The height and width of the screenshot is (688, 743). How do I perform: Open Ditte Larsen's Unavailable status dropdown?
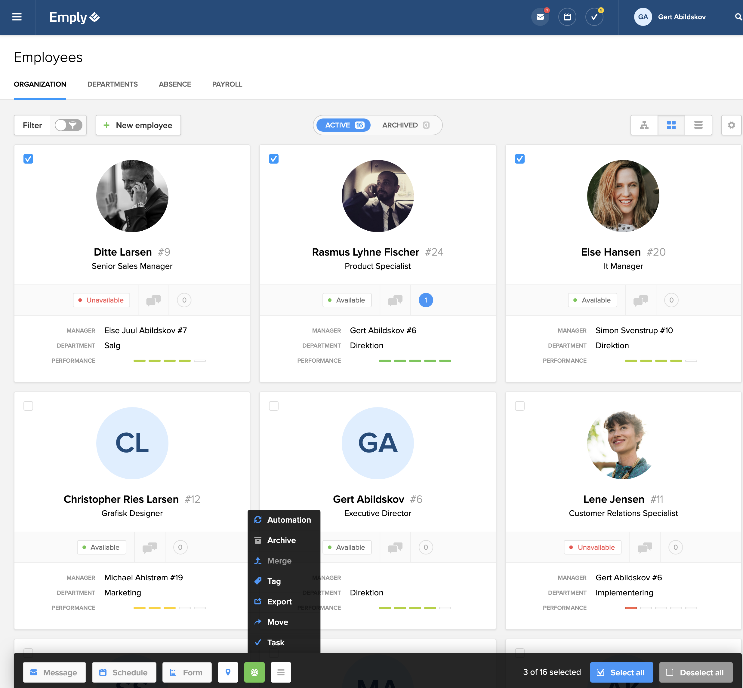tap(101, 300)
